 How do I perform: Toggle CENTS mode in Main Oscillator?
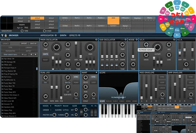click(x=45, y=54)
